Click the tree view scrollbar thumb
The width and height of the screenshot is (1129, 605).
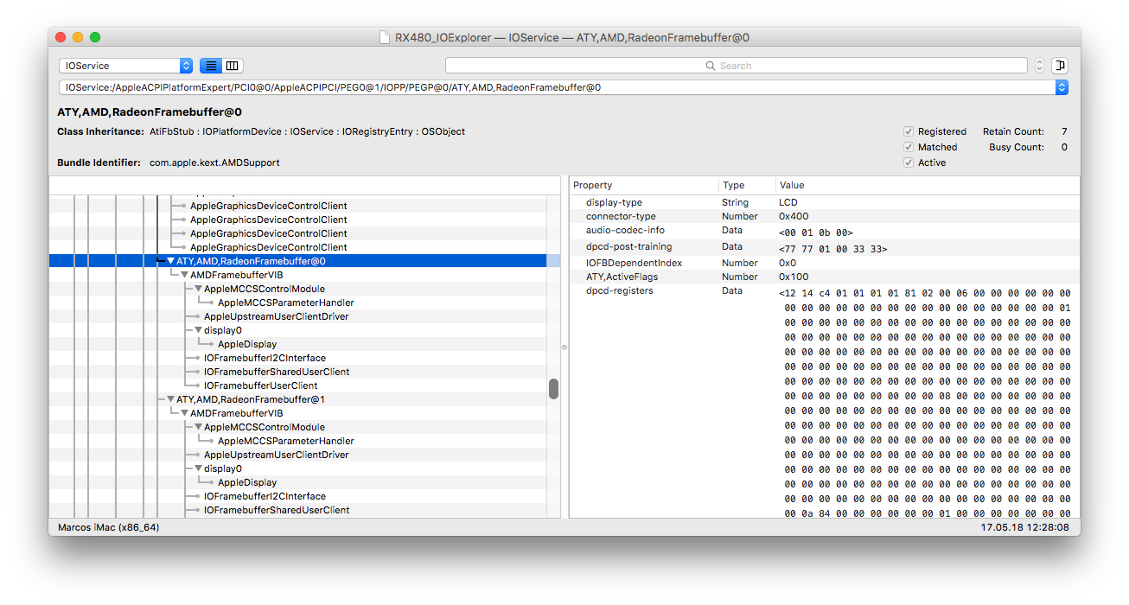click(553, 389)
